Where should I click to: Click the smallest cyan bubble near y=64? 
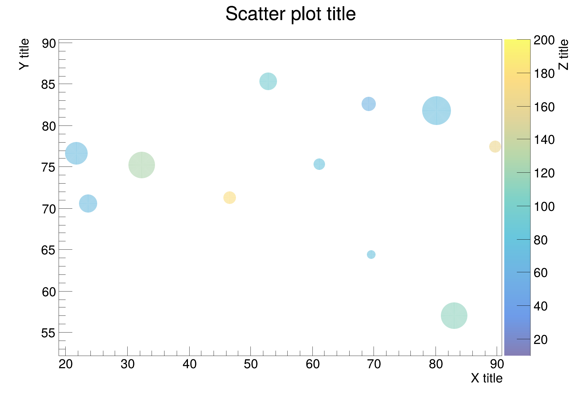(x=371, y=254)
